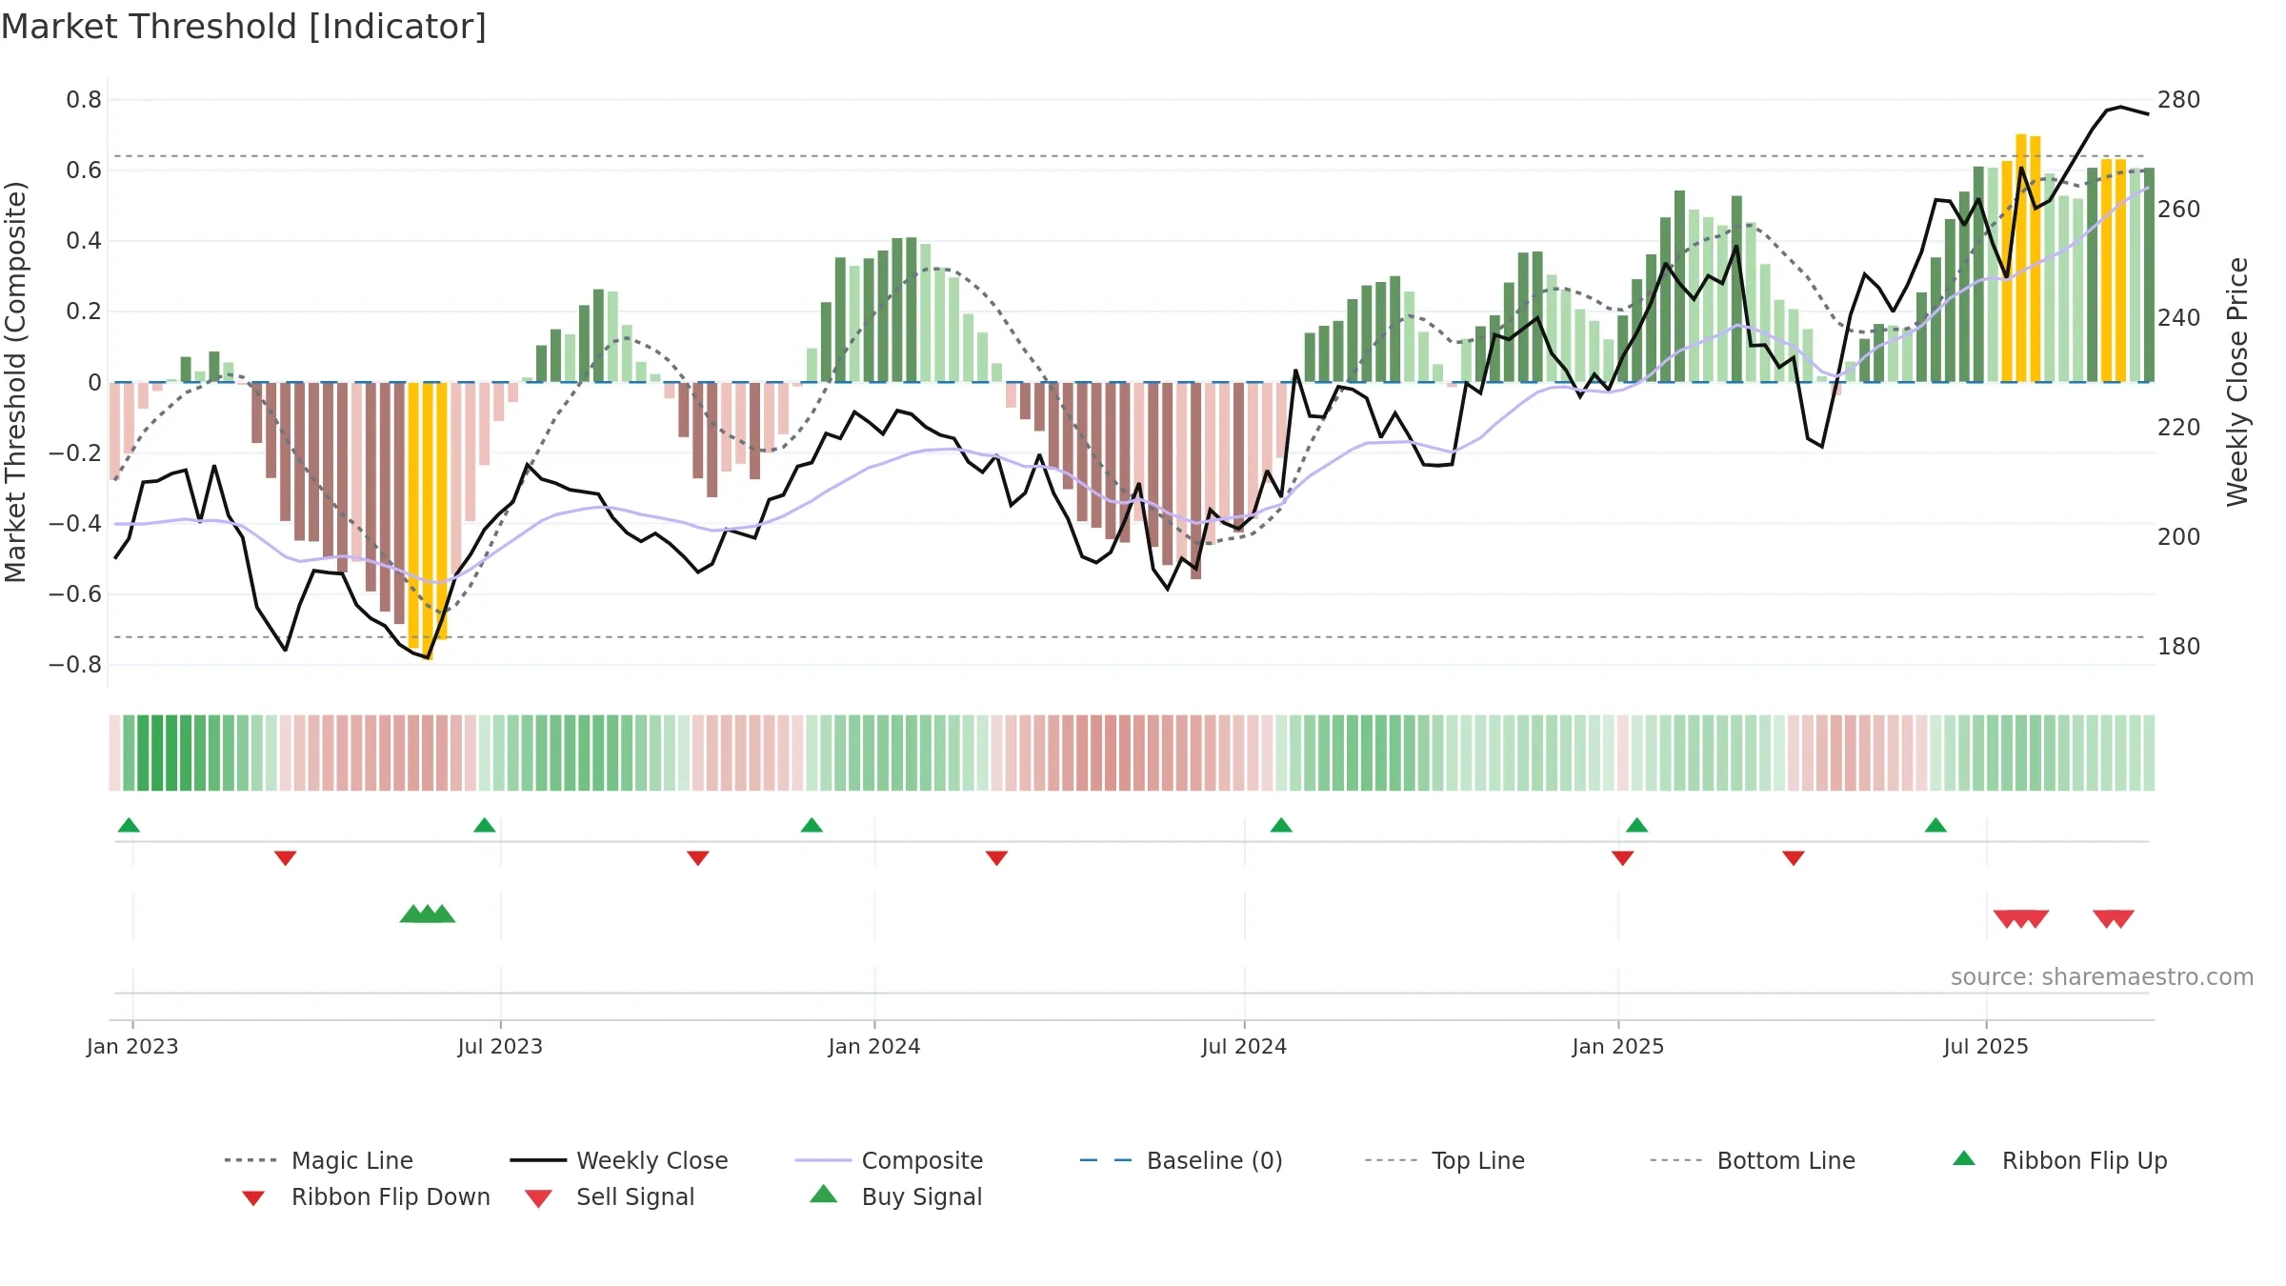
Task: Toggle the Buy Signal legend entry
Action: [x=895, y=1196]
